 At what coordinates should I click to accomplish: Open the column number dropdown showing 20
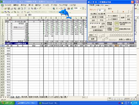[104, 10]
